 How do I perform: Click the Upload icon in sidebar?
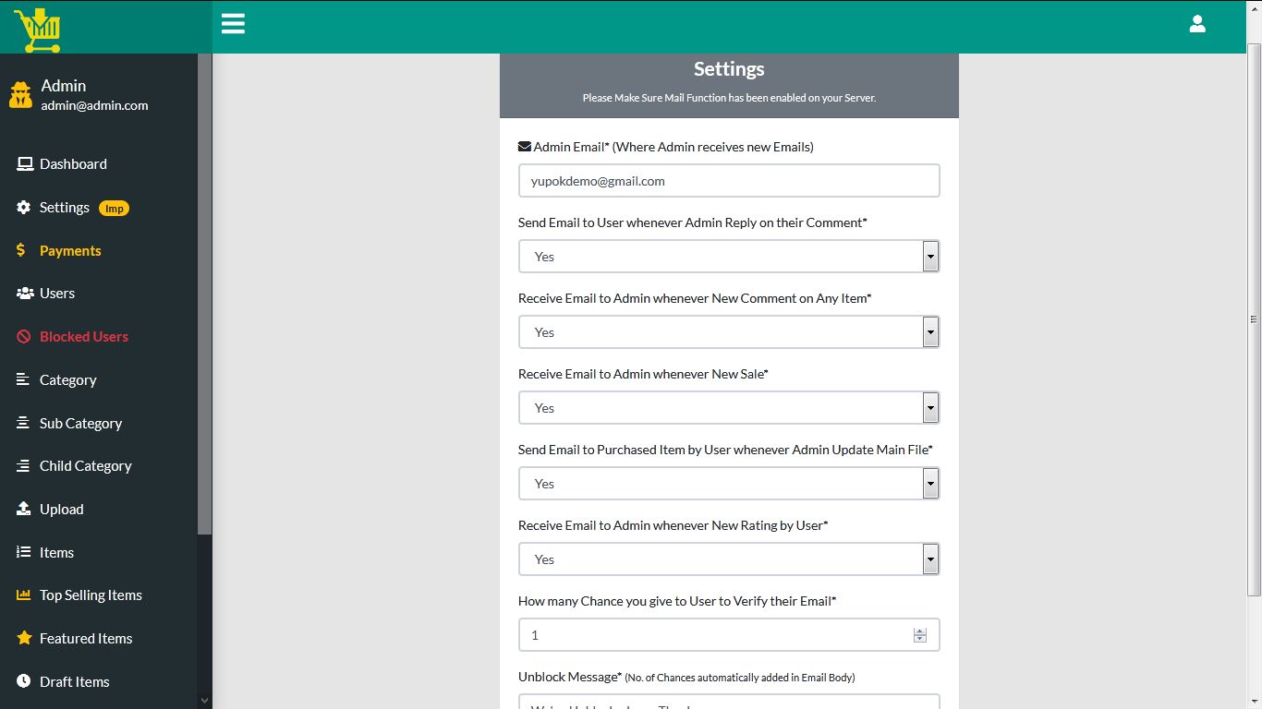coord(24,510)
